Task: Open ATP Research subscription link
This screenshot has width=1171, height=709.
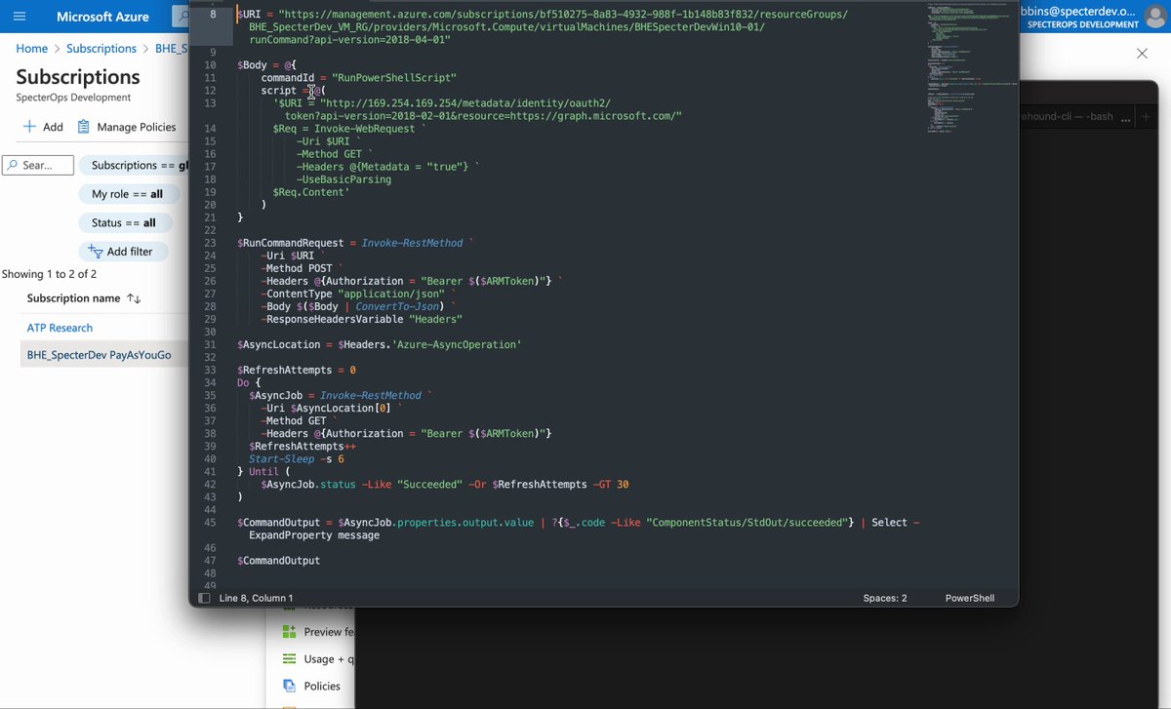Action: point(60,328)
